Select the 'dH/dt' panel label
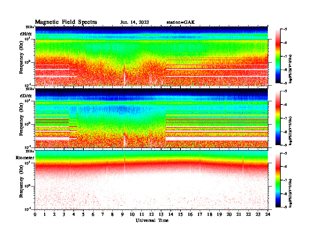The width and height of the screenshot is (319, 246). 26,34
